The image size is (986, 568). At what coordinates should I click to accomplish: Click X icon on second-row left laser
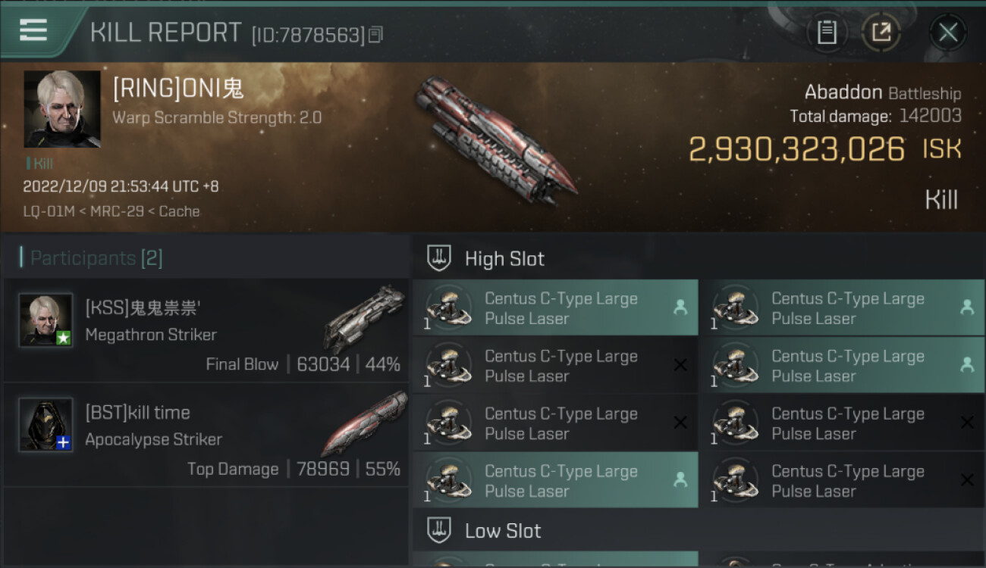pyautogui.click(x=680, y=365)
